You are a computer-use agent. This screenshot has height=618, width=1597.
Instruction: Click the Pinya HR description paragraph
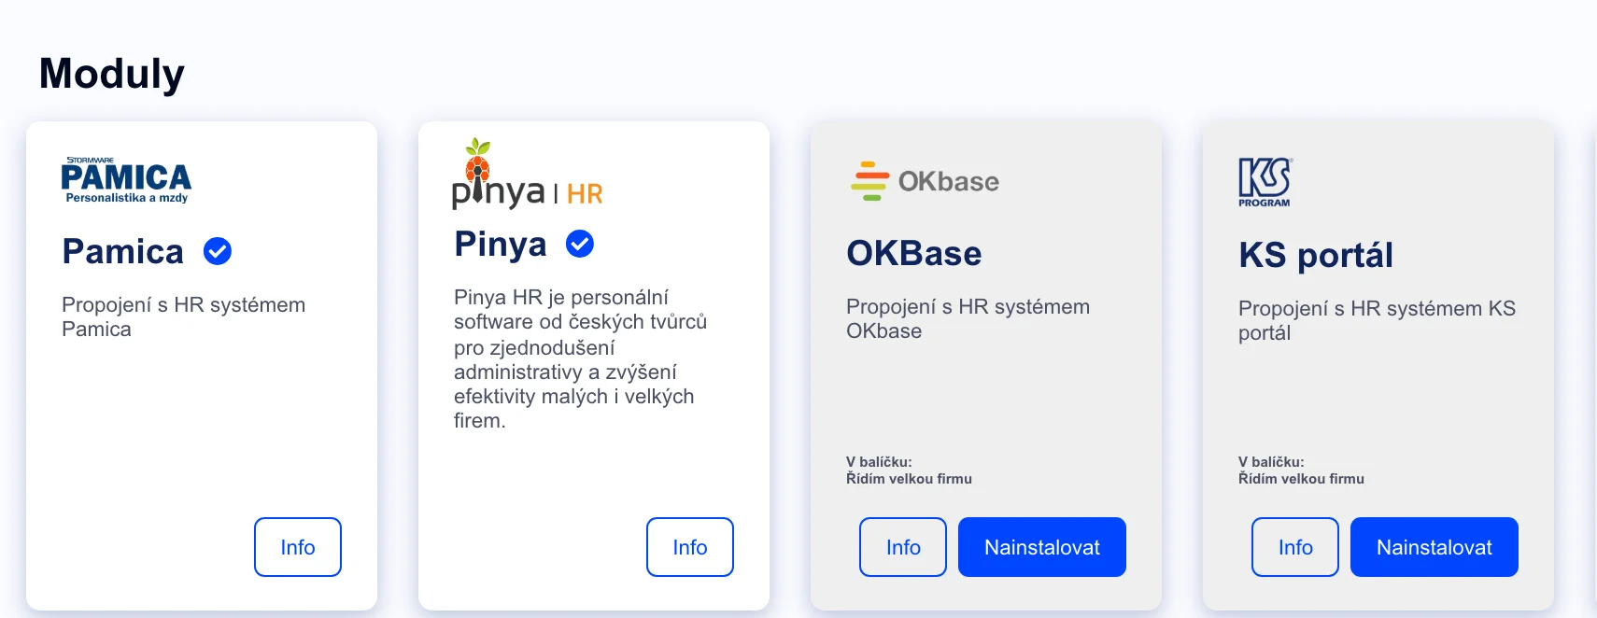coord(580,358)
